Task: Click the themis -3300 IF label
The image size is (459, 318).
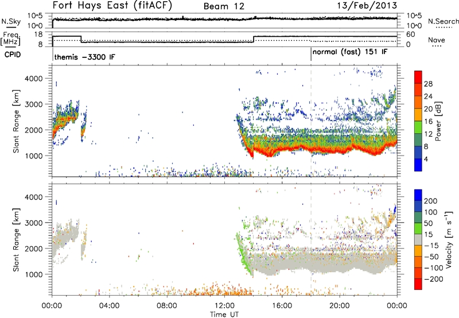Action: 84,57
